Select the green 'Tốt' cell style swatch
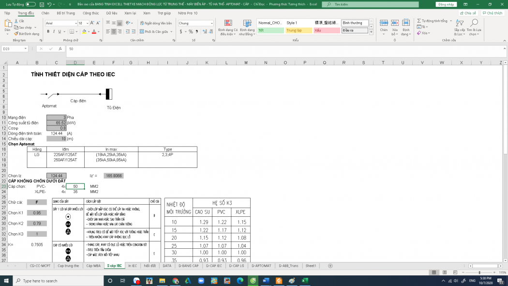508x286 pixels. (270, 30)
